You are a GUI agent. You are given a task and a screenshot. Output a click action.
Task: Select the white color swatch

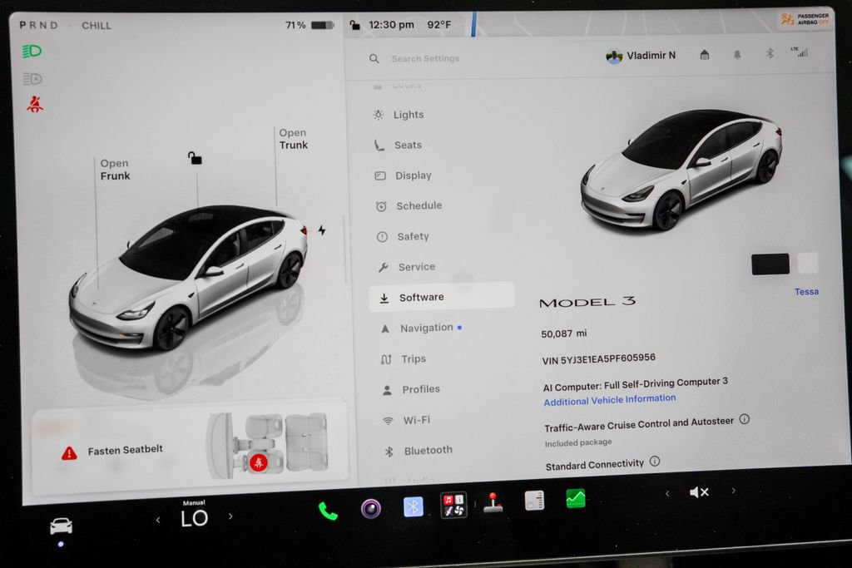807,263
